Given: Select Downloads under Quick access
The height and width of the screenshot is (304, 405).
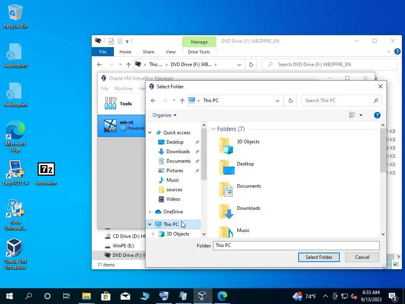Looking at the screenshot, I should point(178,152).
